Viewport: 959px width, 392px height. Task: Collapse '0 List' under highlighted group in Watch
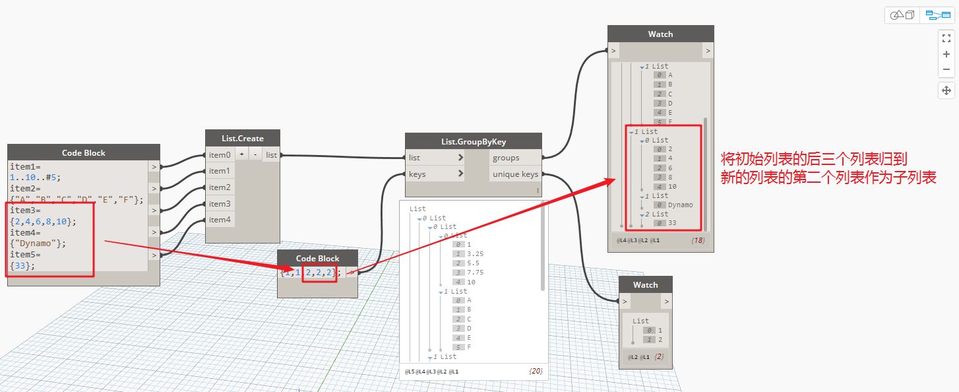642,141
